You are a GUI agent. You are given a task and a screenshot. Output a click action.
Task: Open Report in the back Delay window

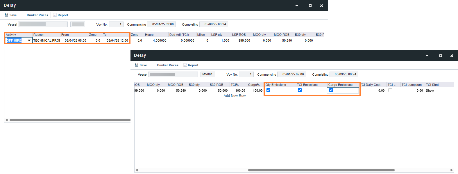coord(61,15)
